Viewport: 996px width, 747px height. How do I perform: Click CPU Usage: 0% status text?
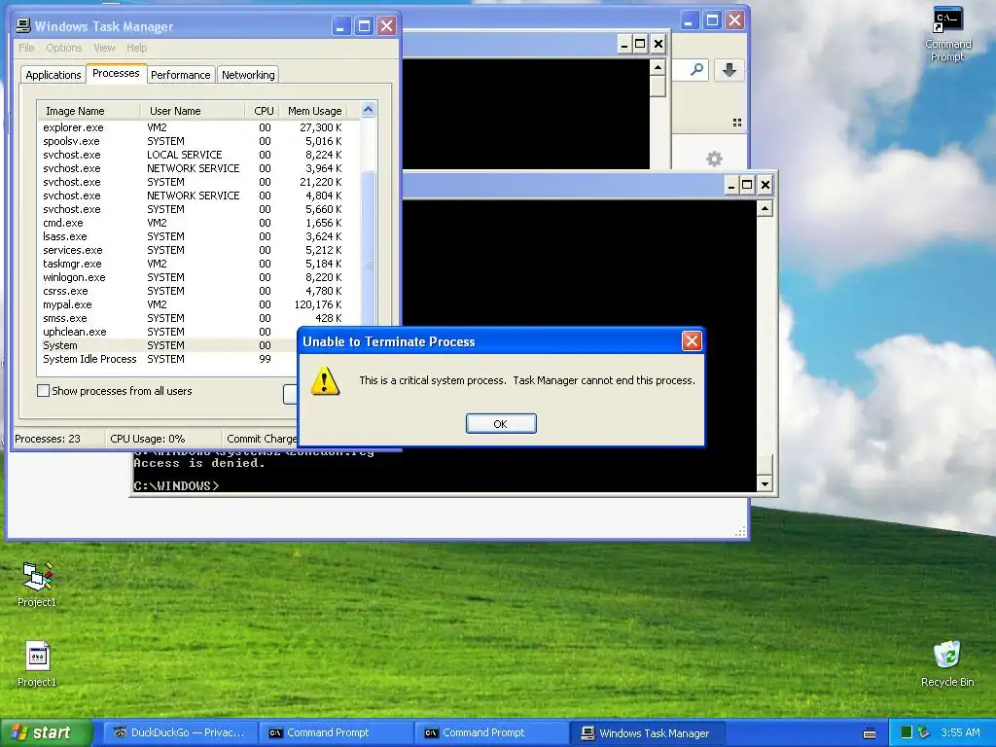coord(148,439)
